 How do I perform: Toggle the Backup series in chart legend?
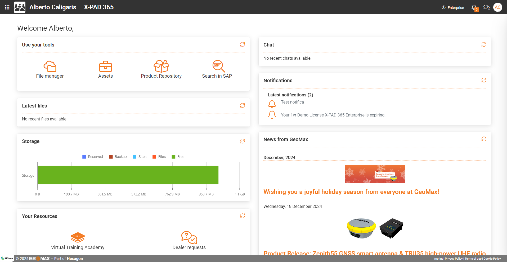(118, 157)
